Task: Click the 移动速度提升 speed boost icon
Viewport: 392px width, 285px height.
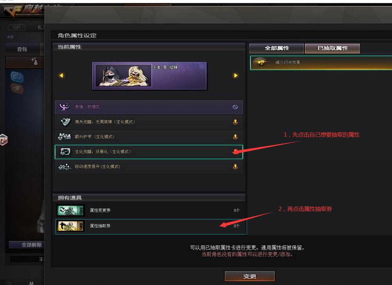Action: 65,167
